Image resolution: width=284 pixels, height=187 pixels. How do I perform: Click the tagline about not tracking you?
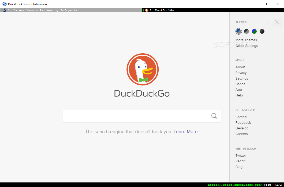click(x=129, y=132)
